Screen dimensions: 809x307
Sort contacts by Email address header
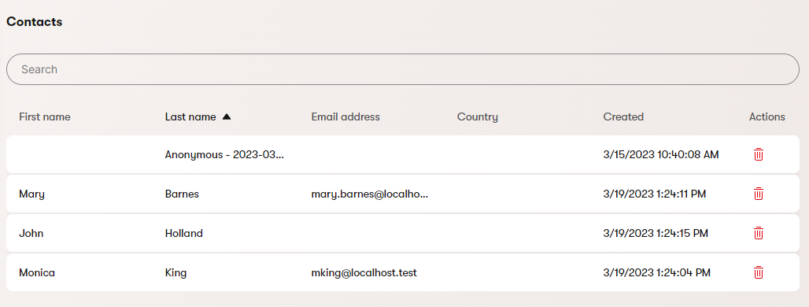pyautogui.click(x=345, y=117)
